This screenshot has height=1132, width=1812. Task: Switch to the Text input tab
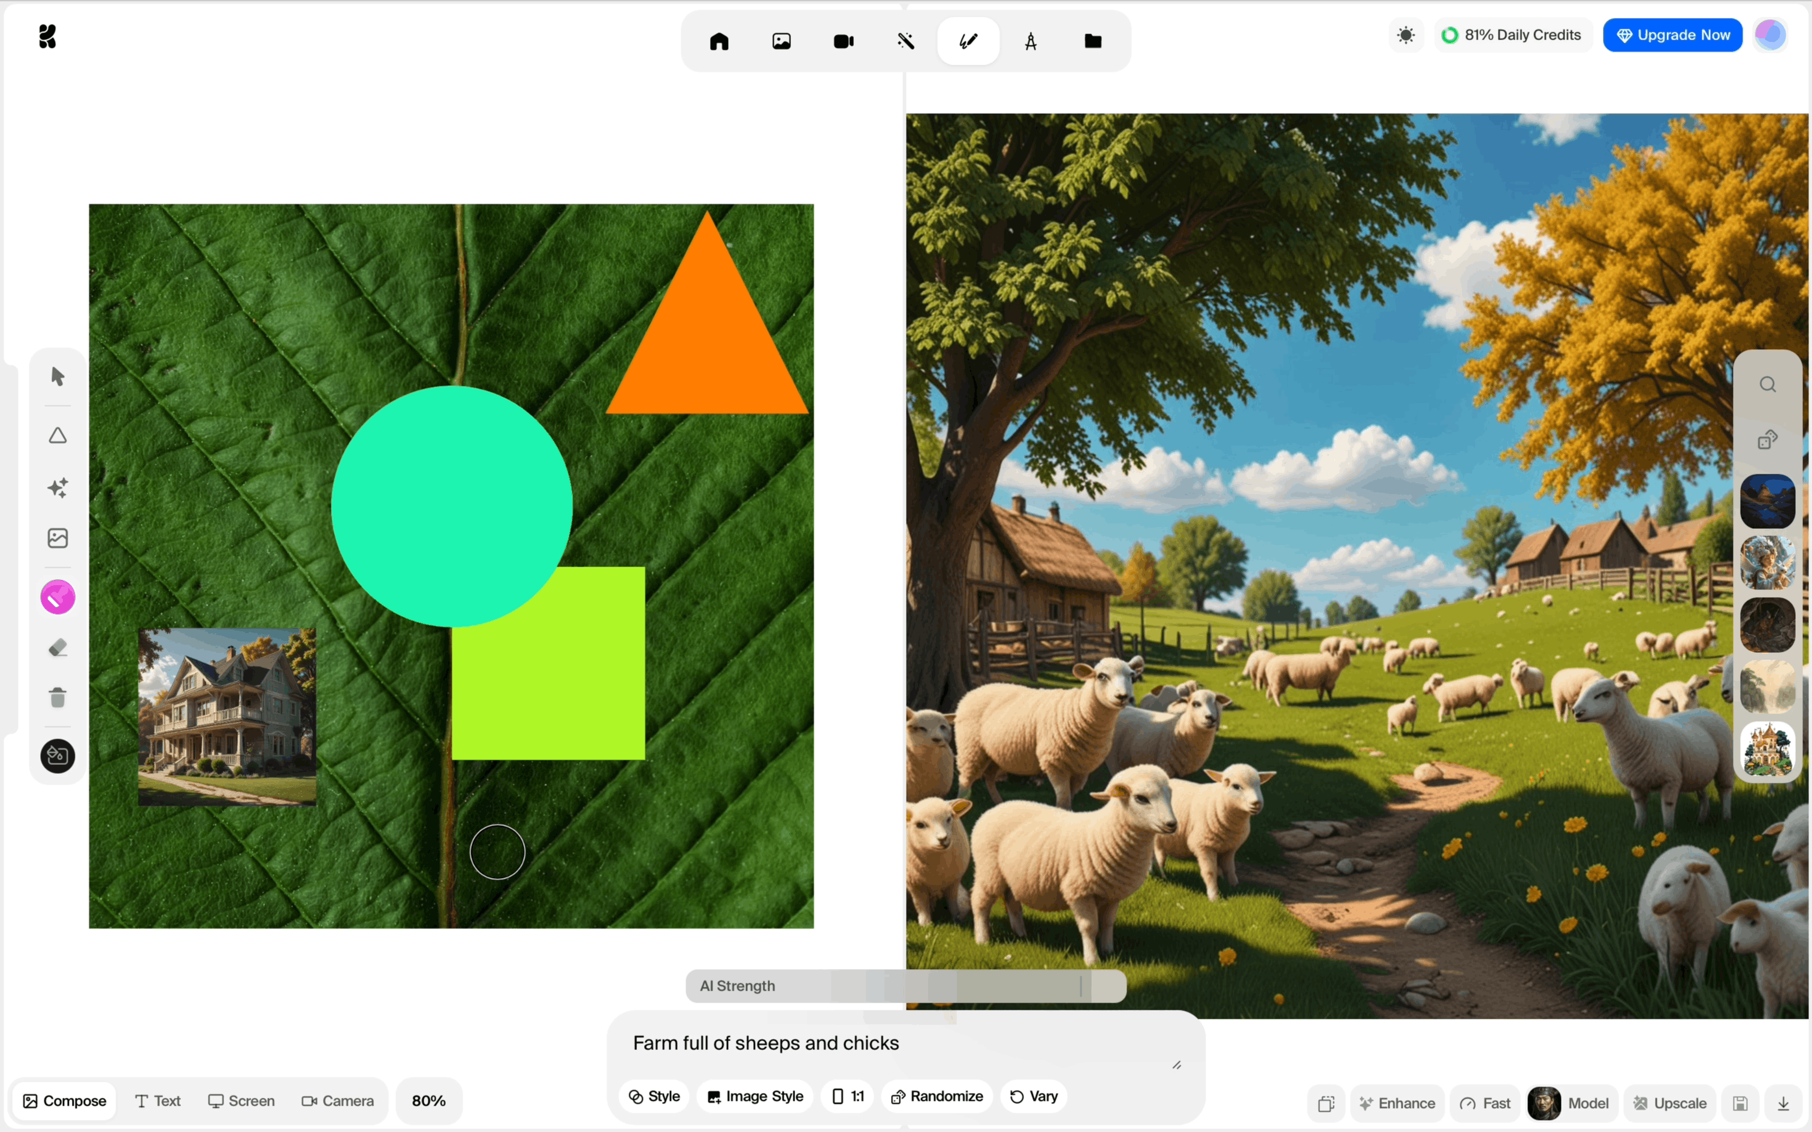[158, 1101]
